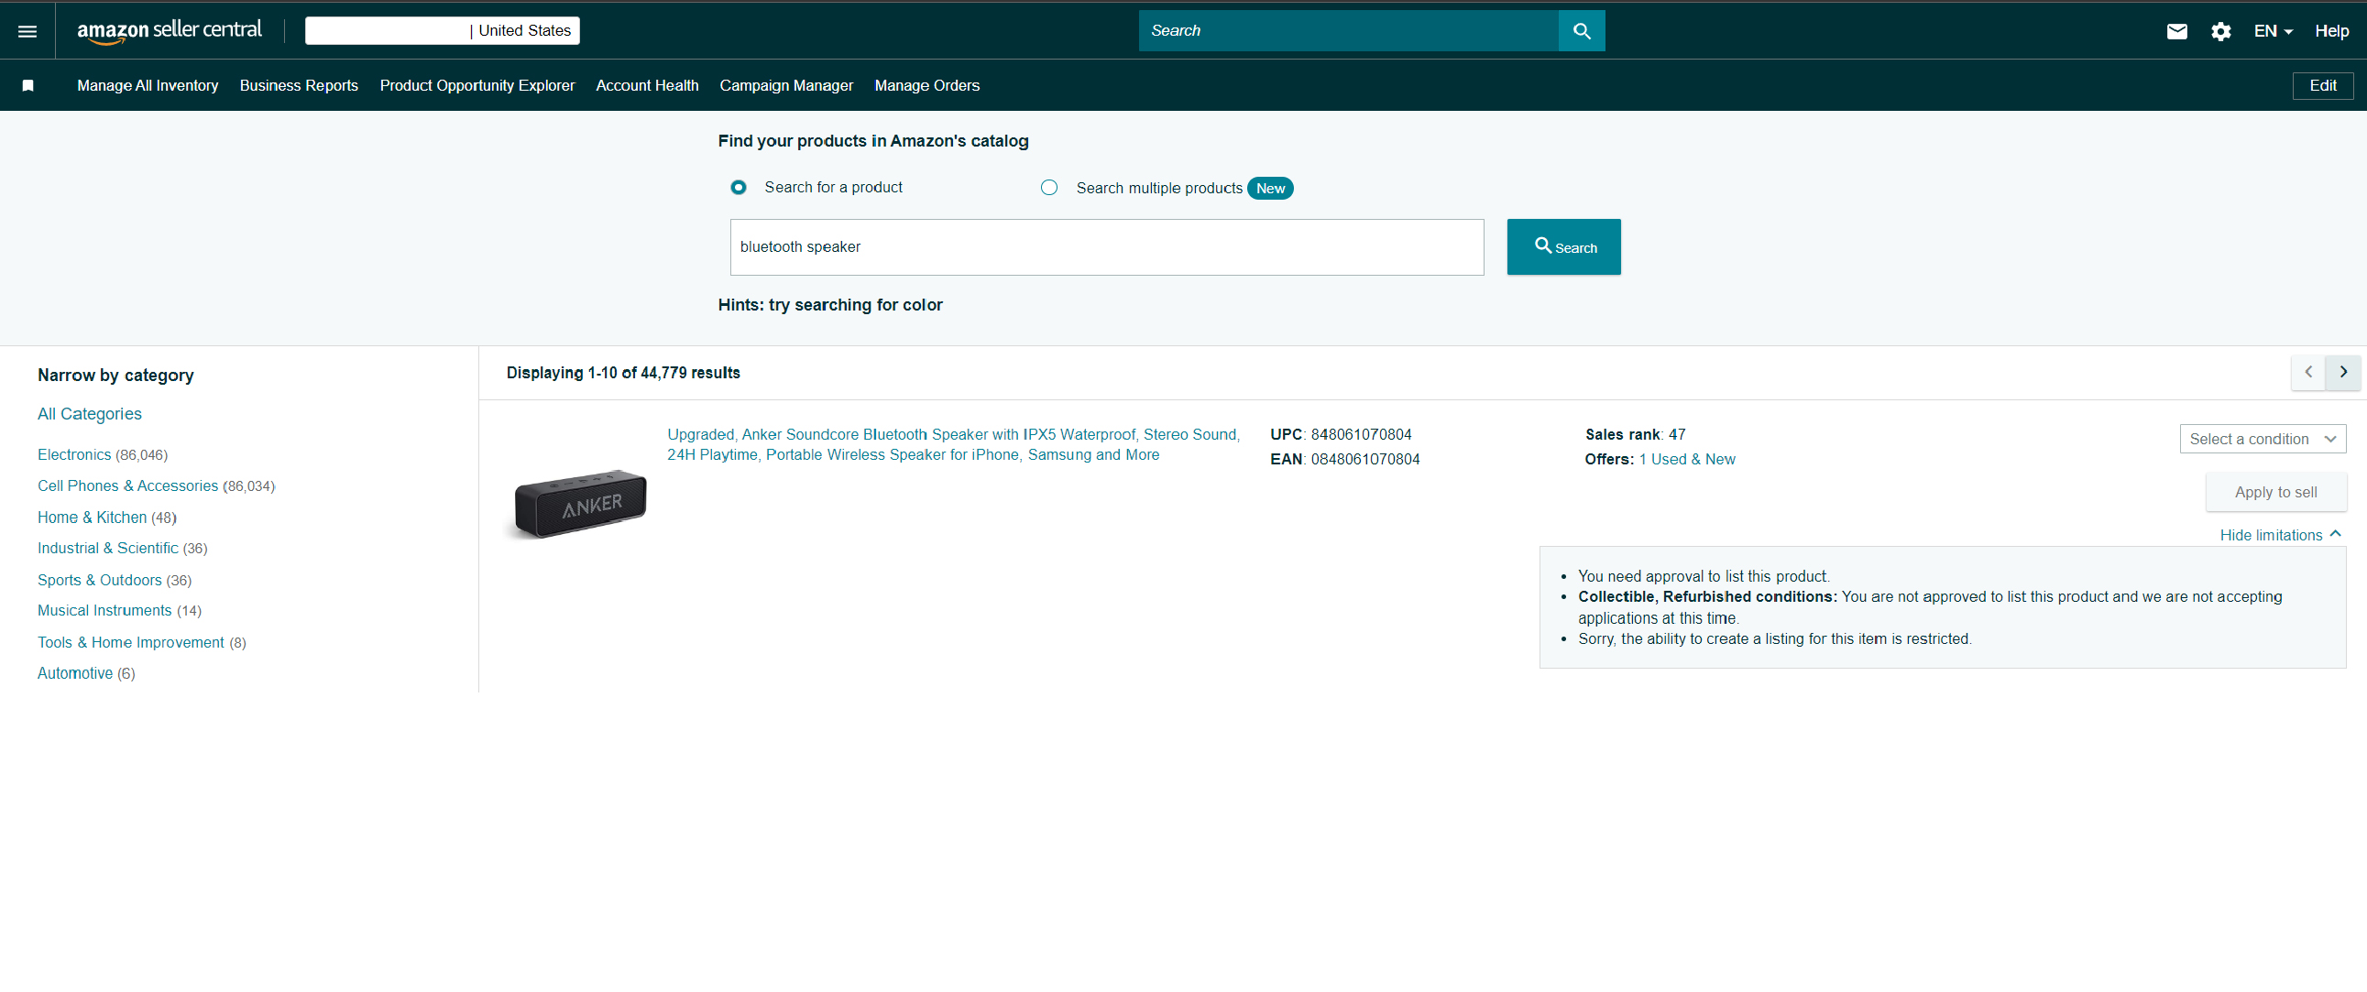Viewport: 2367px width, 992px height.
Task: Filter by Tools & Home Improvement category
Action: 130,643
